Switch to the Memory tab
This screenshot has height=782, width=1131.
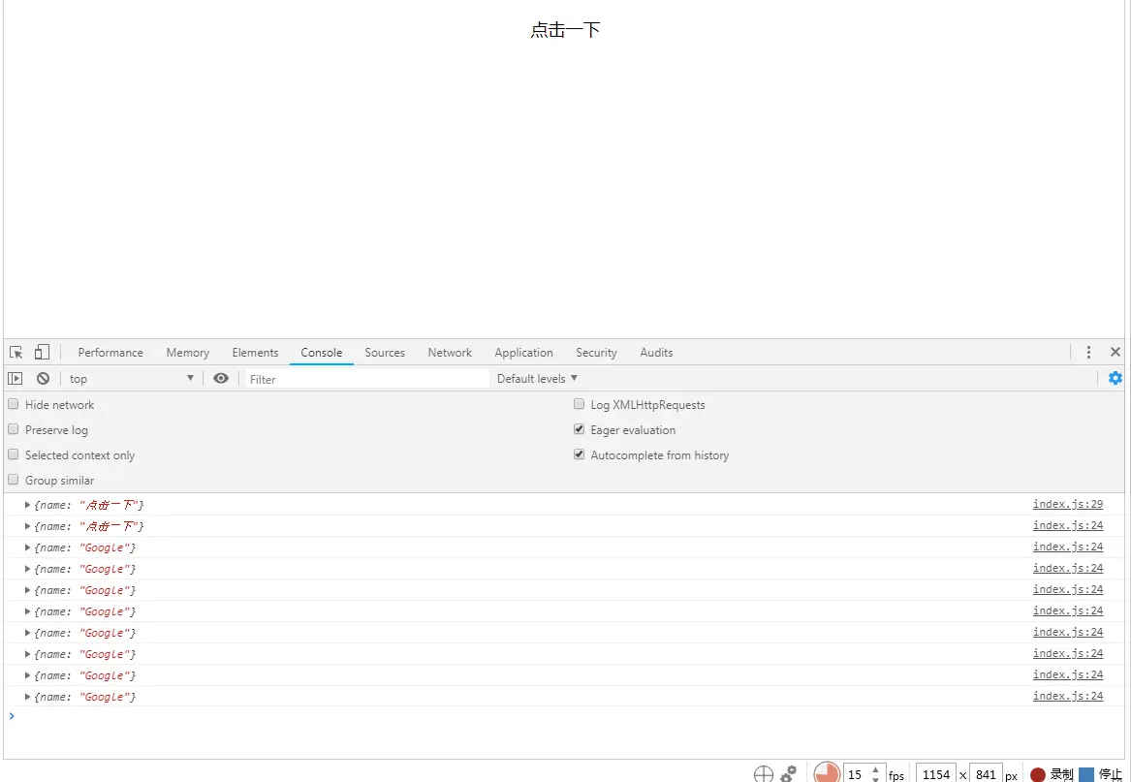coord(188,352)
